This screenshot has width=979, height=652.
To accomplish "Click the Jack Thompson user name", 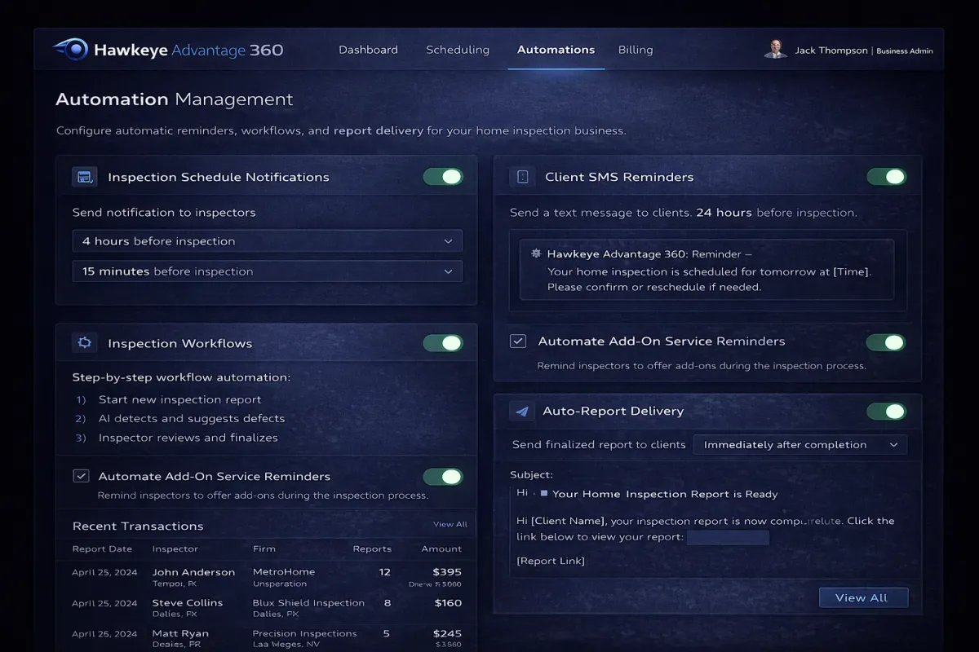I will (831, 51).
